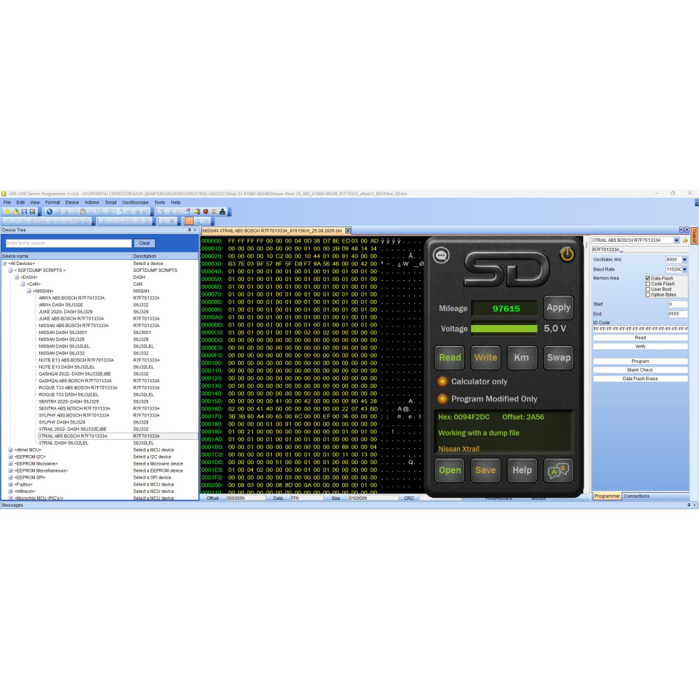Check the User Boot checkbox
Screen dimensions: 699x699
coord(648,289)
